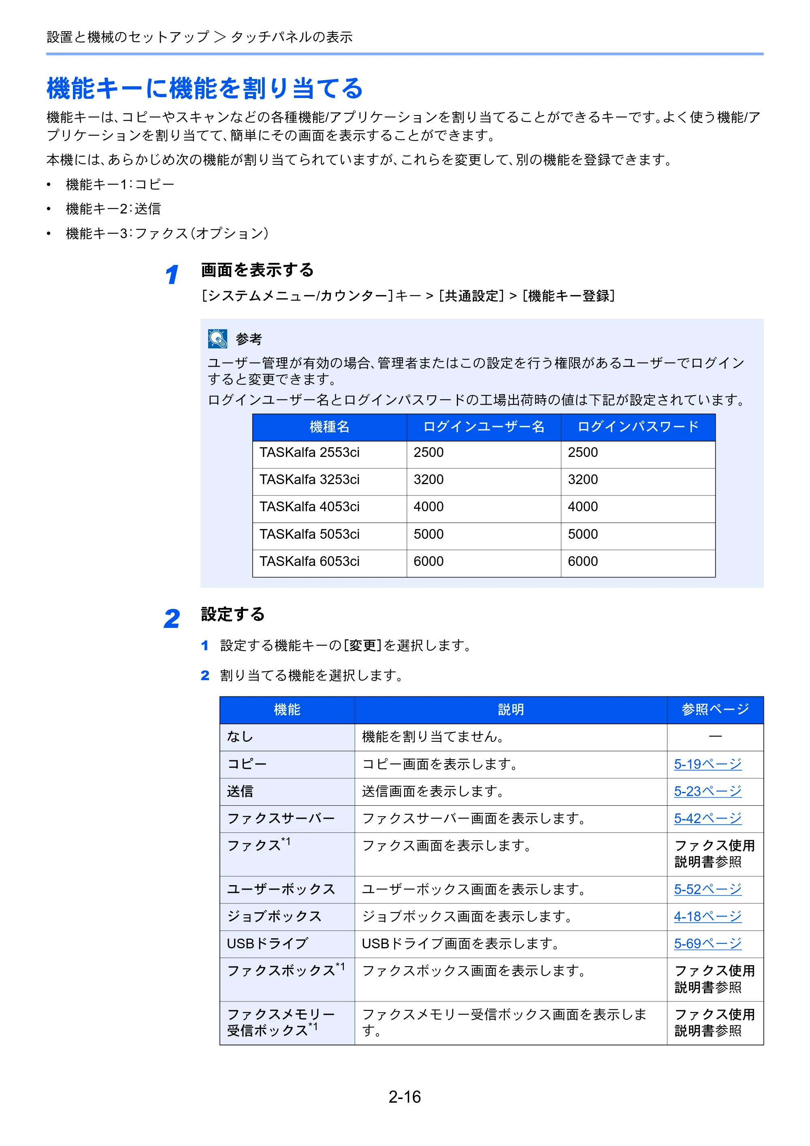810x1146 pixels.
Task: Click the substep 割り当てる機能を選択します。
Action: click(x=311, y=675)
